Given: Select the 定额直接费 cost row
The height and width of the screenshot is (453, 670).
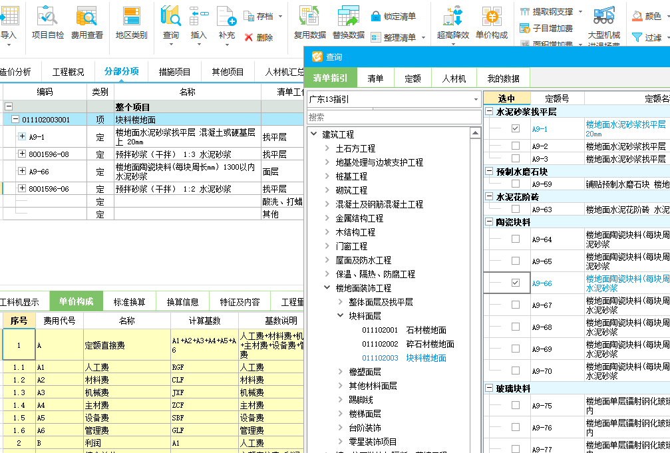Looking at the screenshot, I should coord(153,345).
